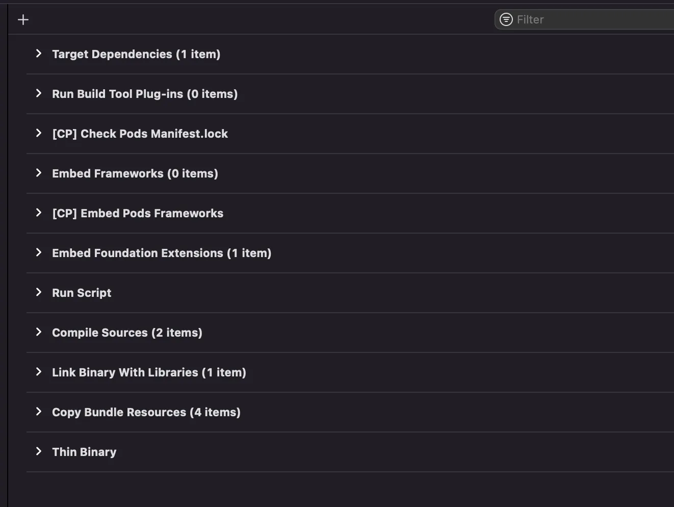Image resolution: width=674 pixels, height=507 pixels.
Task: Select the Thin Binary phase title
Action: coord(84,452)
